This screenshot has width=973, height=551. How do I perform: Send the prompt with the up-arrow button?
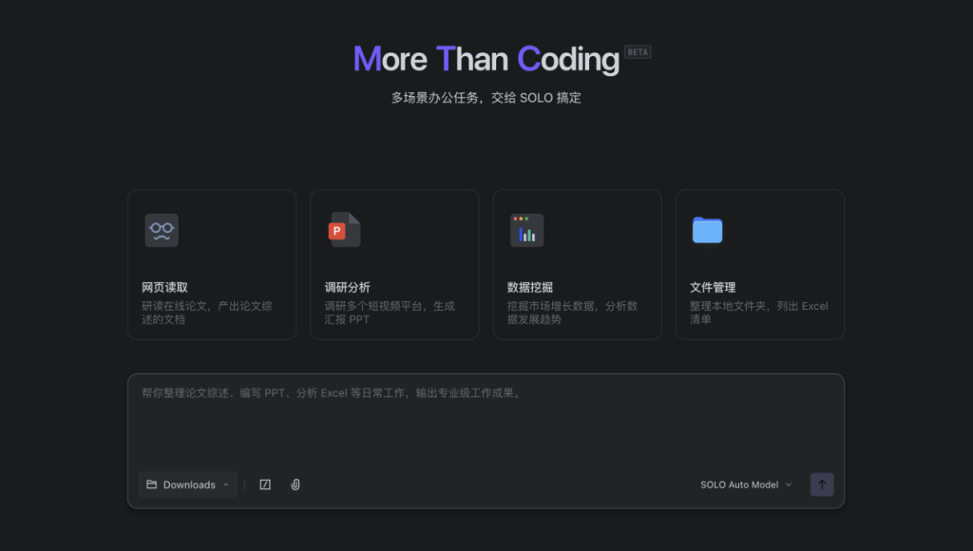pos(821,484)
